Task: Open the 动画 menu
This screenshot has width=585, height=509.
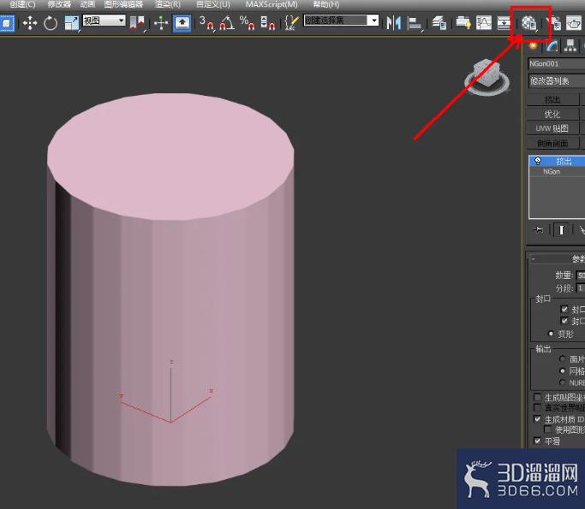Action: coord(87,4)
